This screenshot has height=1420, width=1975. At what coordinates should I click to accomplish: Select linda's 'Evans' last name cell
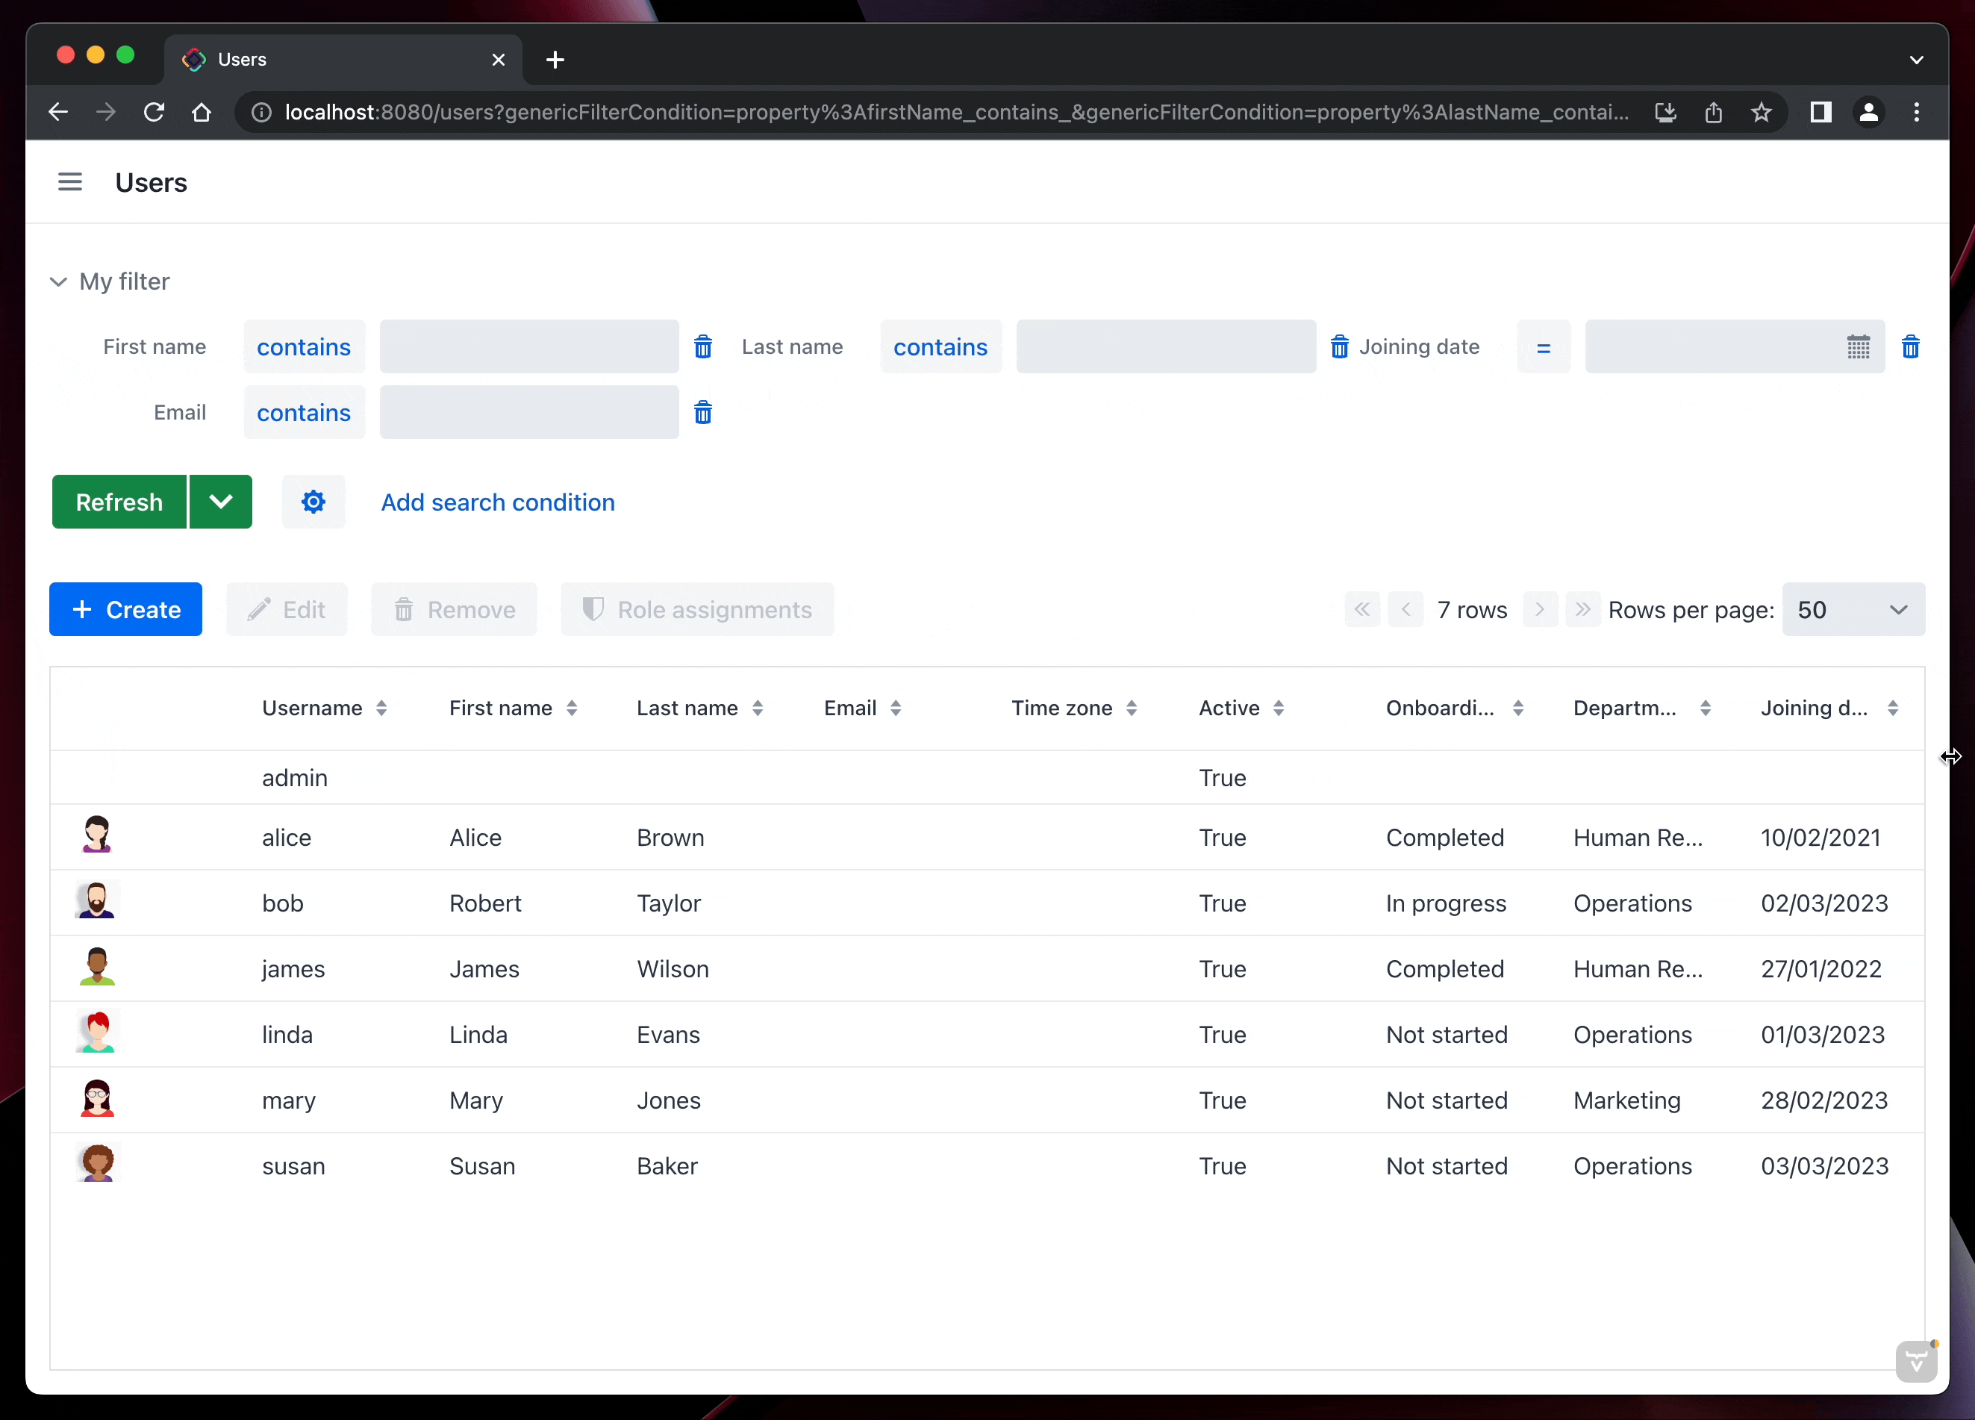click(x=668, y=1034)
